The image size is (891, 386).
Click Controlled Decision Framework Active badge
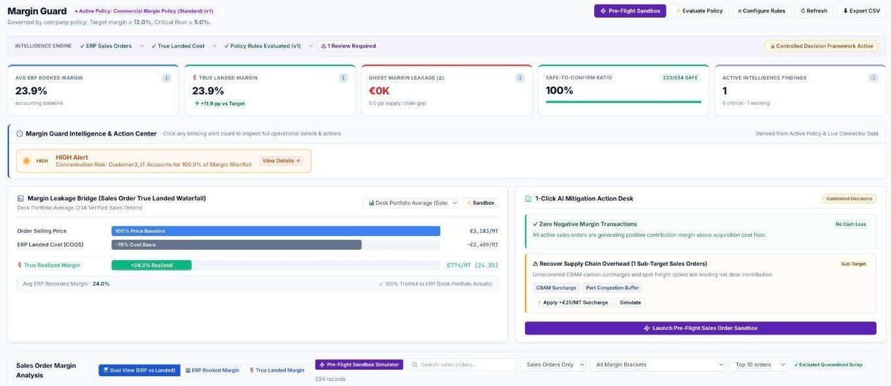(x=821, y=46)
